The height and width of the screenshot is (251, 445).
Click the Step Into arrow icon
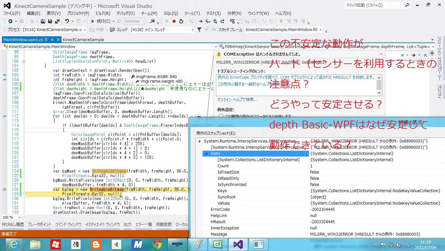tap(208, 21)
